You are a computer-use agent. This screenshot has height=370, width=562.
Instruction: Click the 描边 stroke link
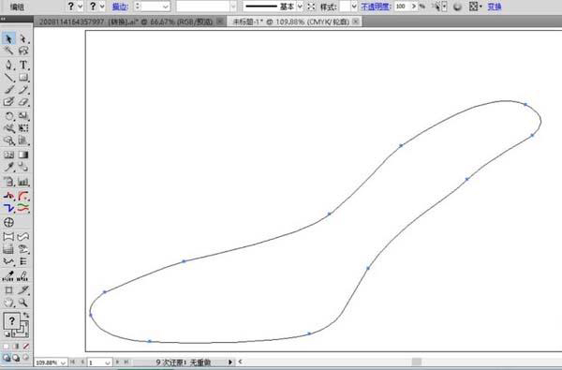(x=120, y=7)
